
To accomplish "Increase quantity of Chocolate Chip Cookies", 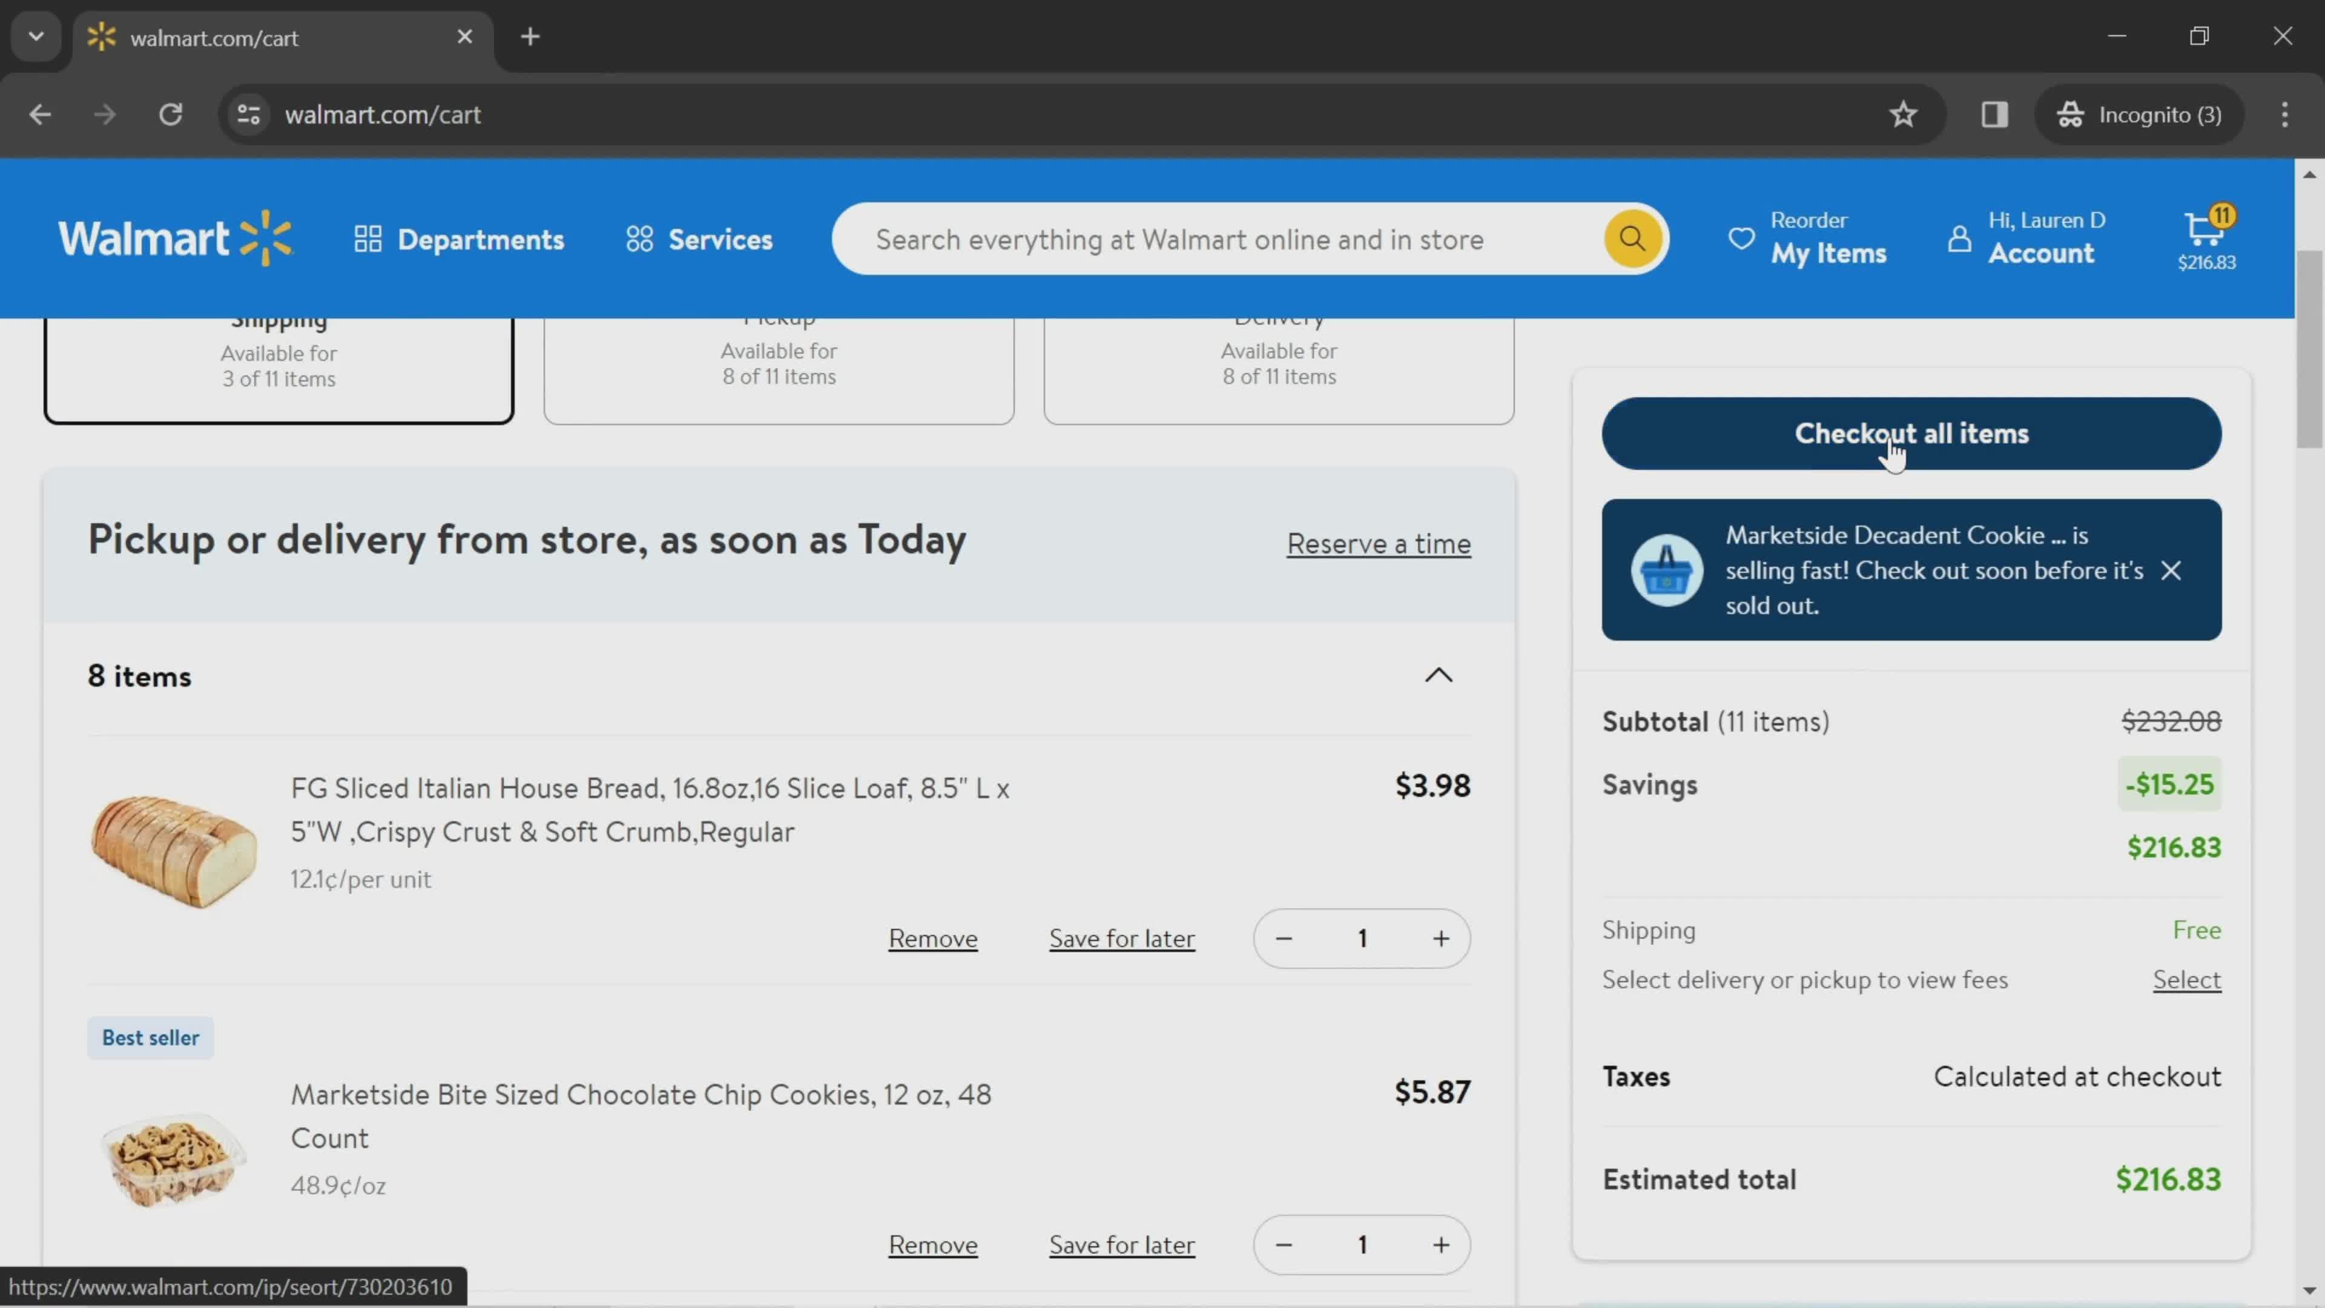I will [x=1440, y=1245].
